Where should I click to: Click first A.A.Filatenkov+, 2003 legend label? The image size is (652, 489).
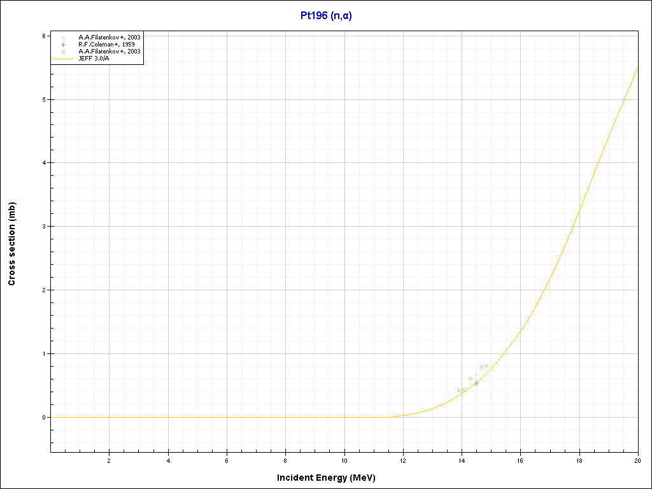pyautogui.click(x=109, y=38)
